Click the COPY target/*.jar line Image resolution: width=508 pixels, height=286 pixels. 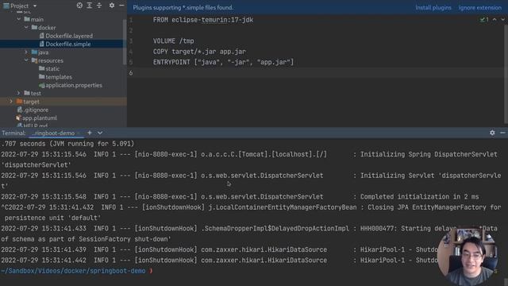click(x=199, y=51)
